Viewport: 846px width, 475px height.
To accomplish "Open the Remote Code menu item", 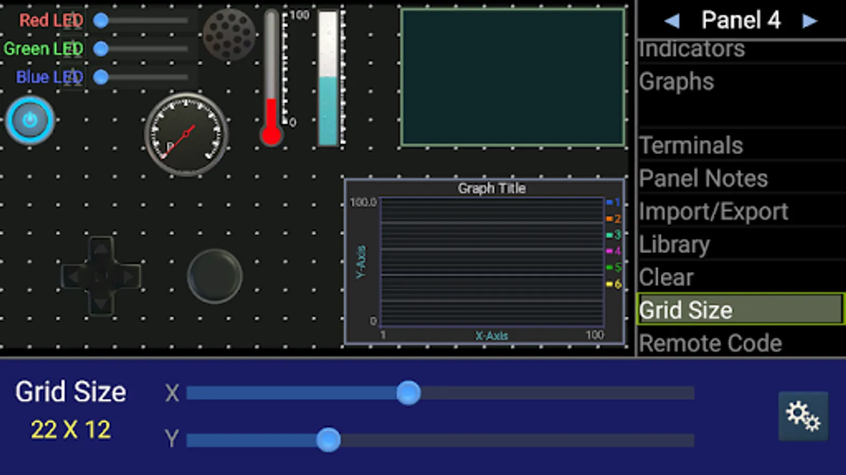I will [x=741, y=343].
